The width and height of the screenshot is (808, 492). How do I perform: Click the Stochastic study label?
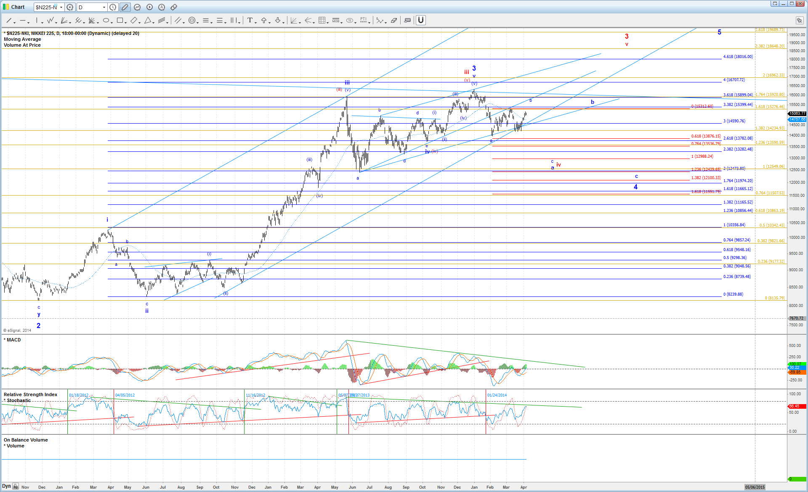click(19, 400)
